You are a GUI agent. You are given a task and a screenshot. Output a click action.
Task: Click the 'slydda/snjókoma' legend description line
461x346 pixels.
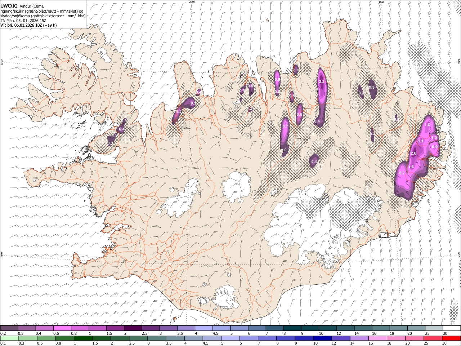tap(43, 16)
